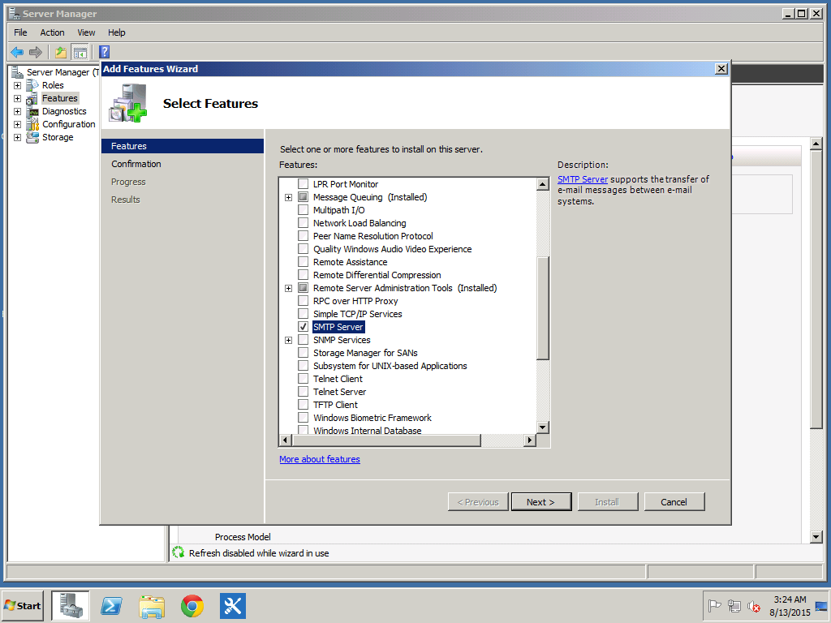
Task: Check Telnet Server feature
Action: pyautogui.click(x=304, y=392)
